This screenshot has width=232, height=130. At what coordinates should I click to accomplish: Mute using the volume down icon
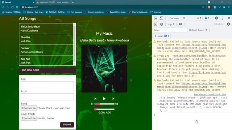pyautogui.click(x=92, y=104)
